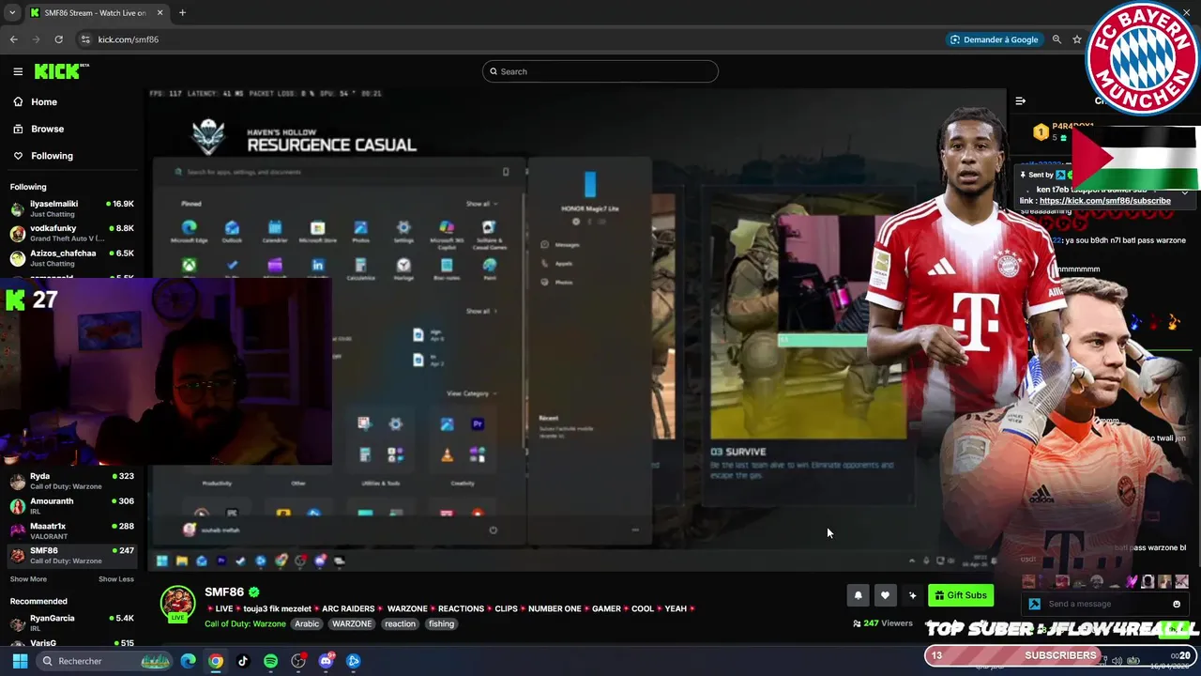Open ilyaselmaliki's channel from following list
The width and height of the screenshot is (1201, 676).
(x=72, y=208)
